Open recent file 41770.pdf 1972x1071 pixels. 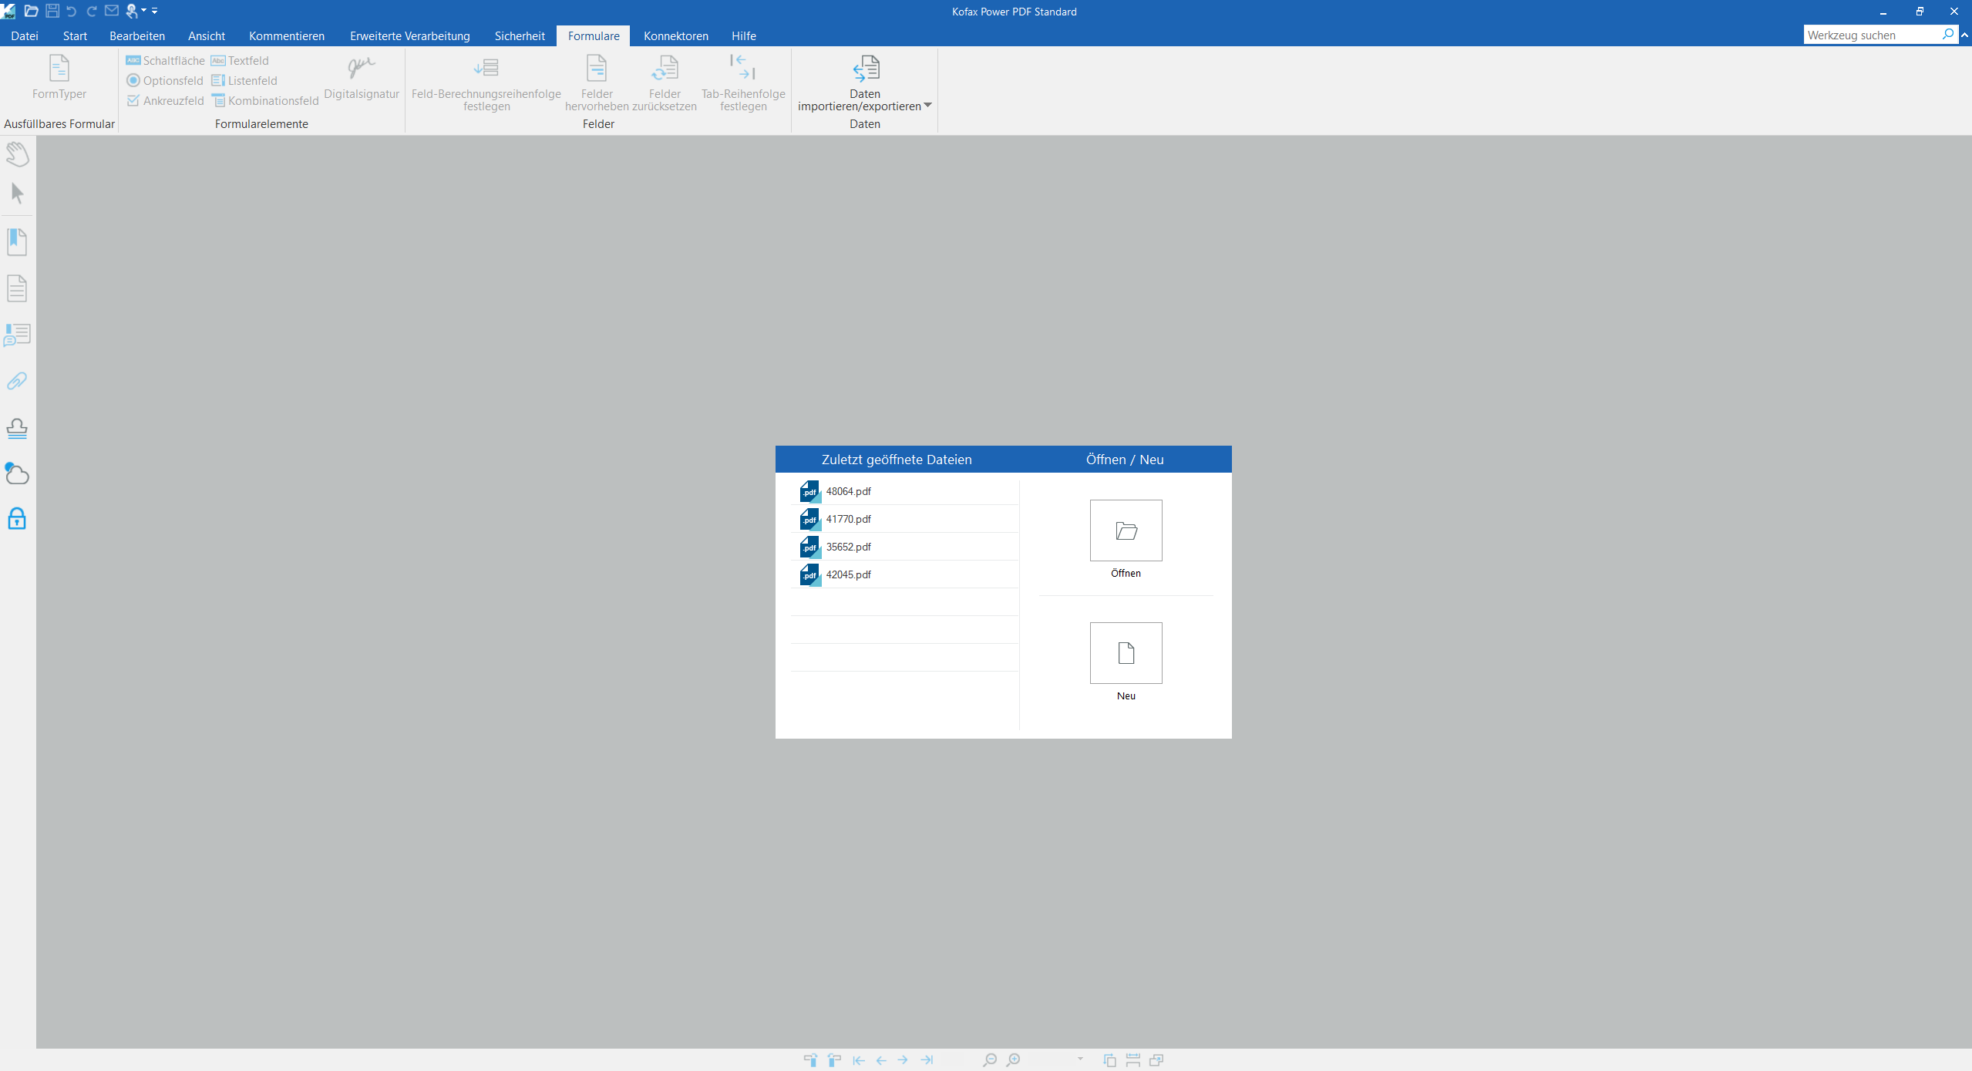[x=848, y=519]
